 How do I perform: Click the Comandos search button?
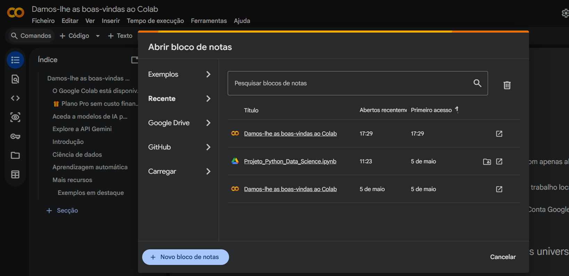coord(31,36)
